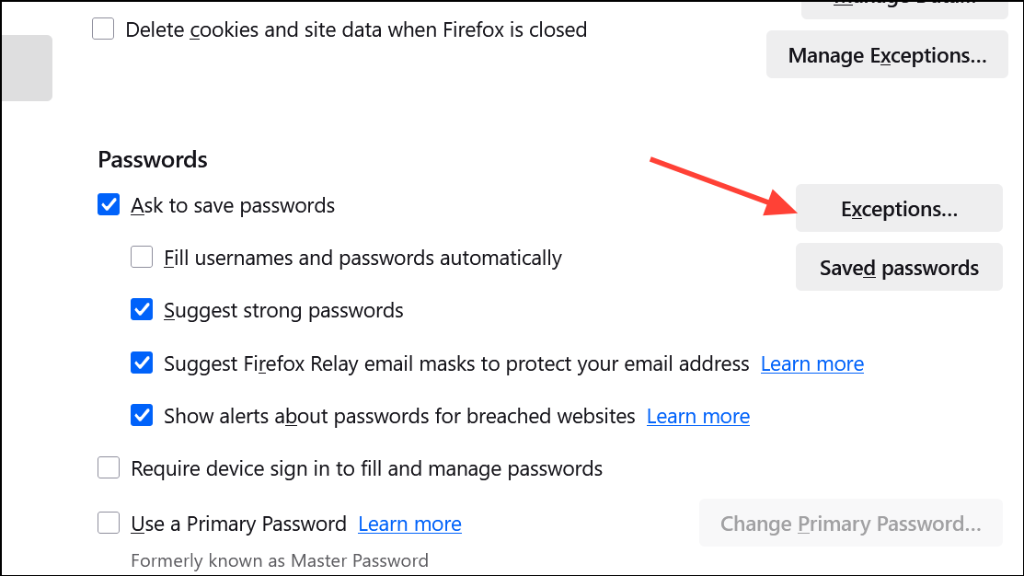Enable "Delete cookies and site data when Firefox is closed"

[102, 29]
